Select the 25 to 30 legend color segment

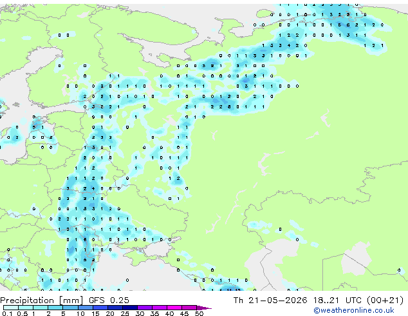coord(130,308)
